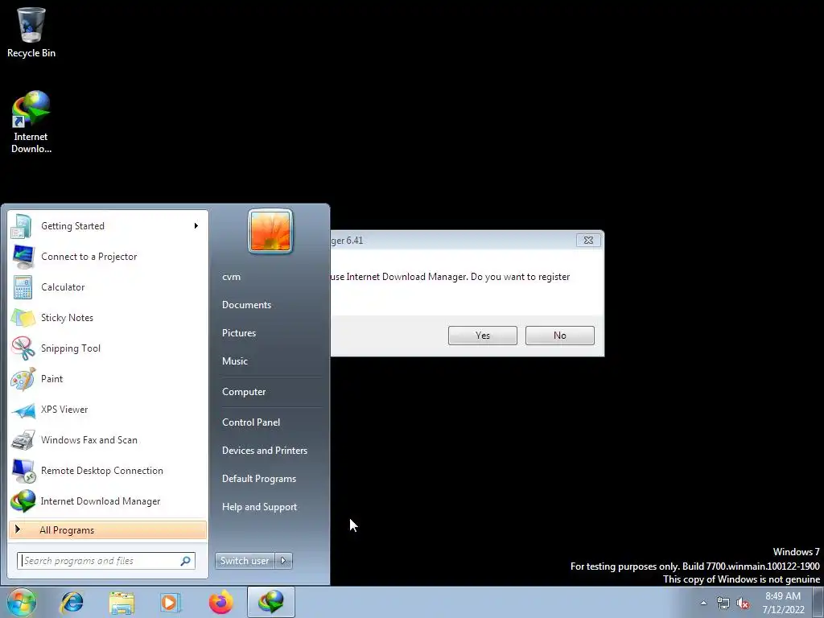The width and height of the screenshot is (824, 618).
Task: Open Paint via palette icon
Action: coord(23,379)
